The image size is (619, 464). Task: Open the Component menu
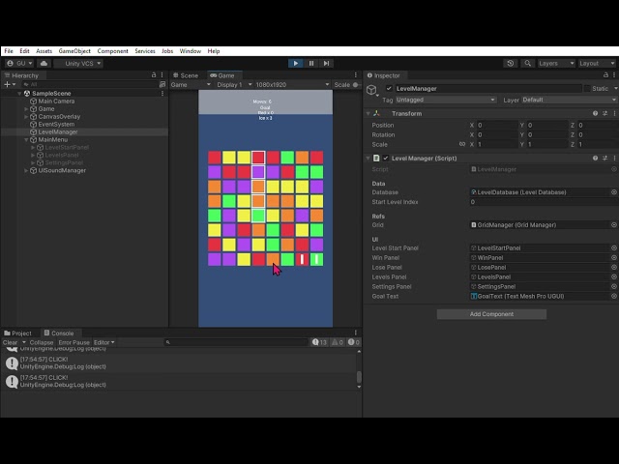pos(112,51)
